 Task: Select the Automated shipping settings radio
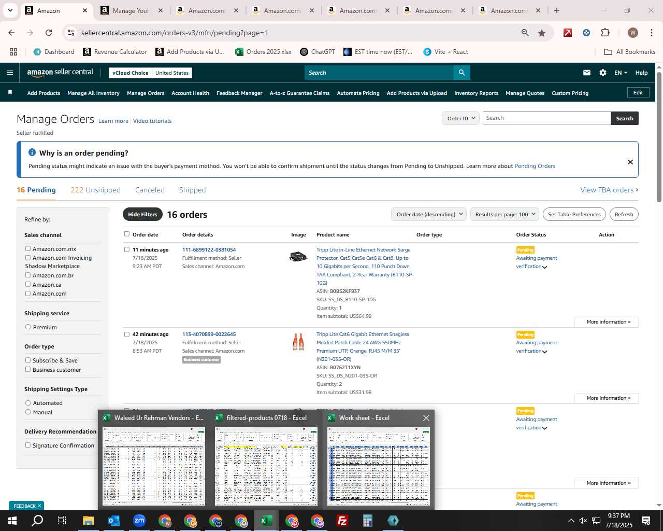(x=28, y=402)
